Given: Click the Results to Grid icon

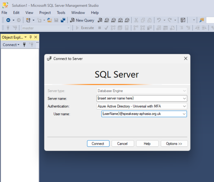Looking at the screenshot, I should tap(165, 28).
